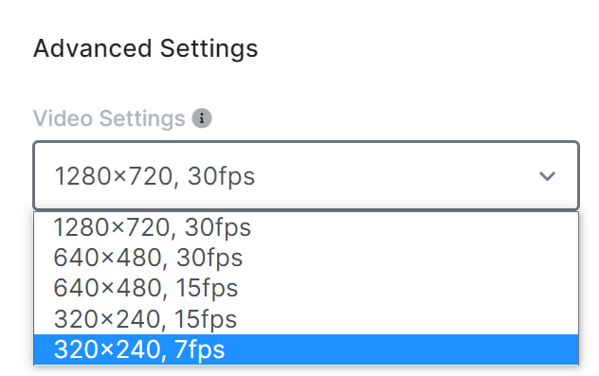Click the first entry in the open resolution list
This screenshot has height=376, width=599.
tap(306, 227)
